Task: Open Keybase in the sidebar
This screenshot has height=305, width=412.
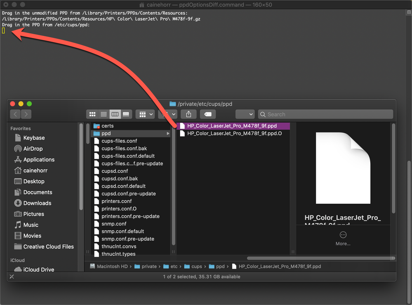Action: pyautogui.click(x=29, y=138)
